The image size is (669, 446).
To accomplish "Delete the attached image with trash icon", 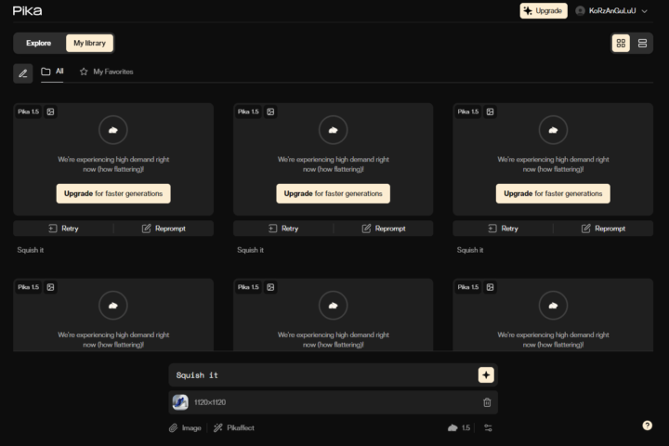I will point(487,402).
